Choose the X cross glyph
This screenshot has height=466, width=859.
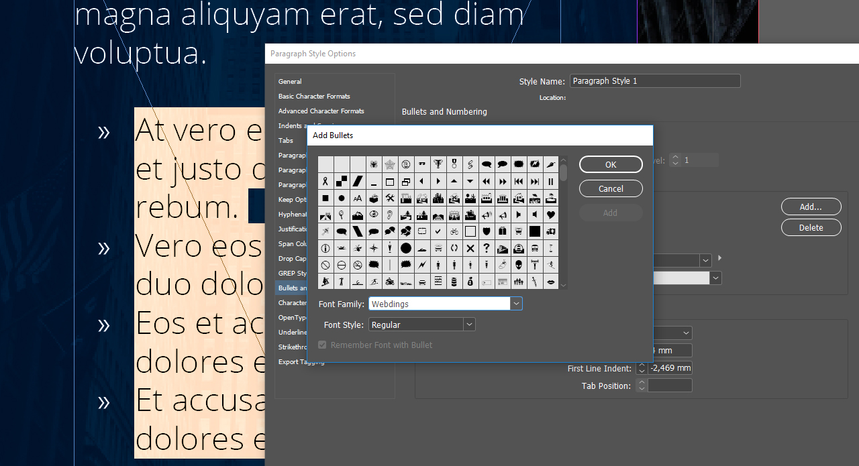tap(470, 248)
